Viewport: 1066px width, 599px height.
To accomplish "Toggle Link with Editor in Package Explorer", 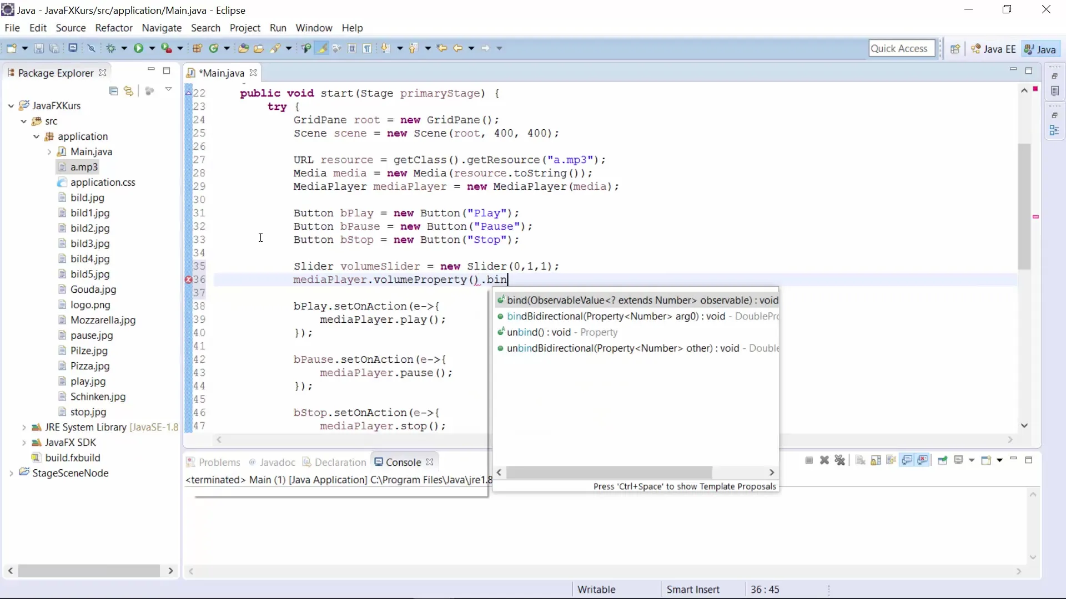I will (129, 90).
